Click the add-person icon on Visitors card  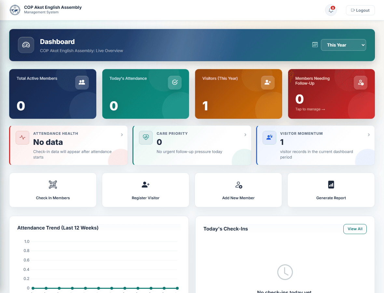tap(268, 83)
